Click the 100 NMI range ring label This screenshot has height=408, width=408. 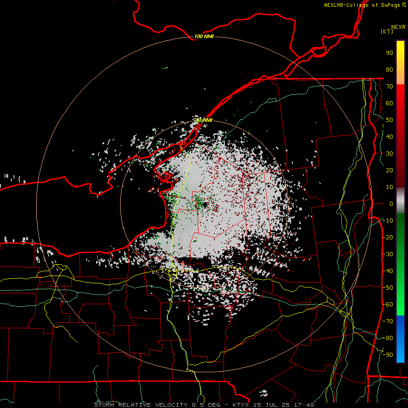204,36
